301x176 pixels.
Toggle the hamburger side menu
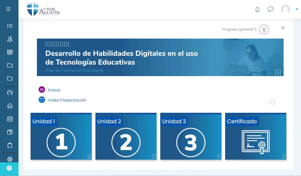9,9
